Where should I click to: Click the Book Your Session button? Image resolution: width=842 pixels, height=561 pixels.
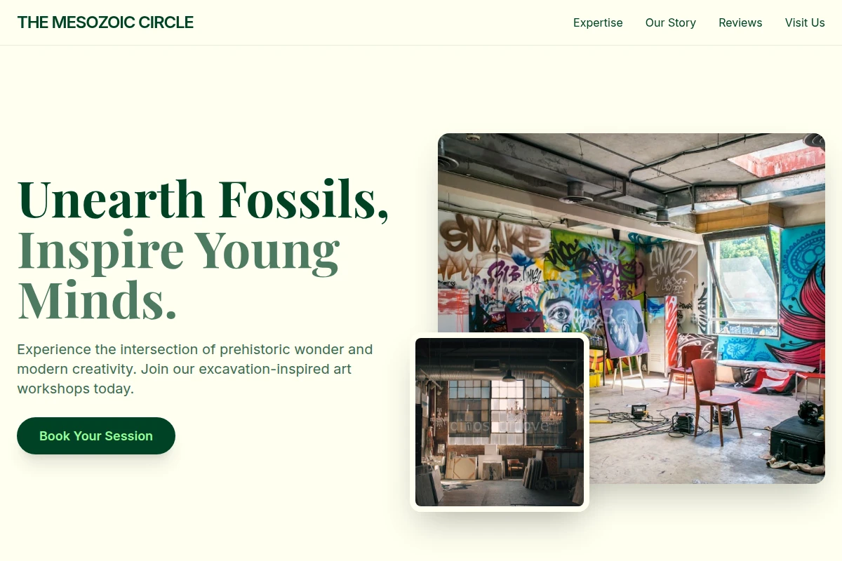tap(96, 435)
